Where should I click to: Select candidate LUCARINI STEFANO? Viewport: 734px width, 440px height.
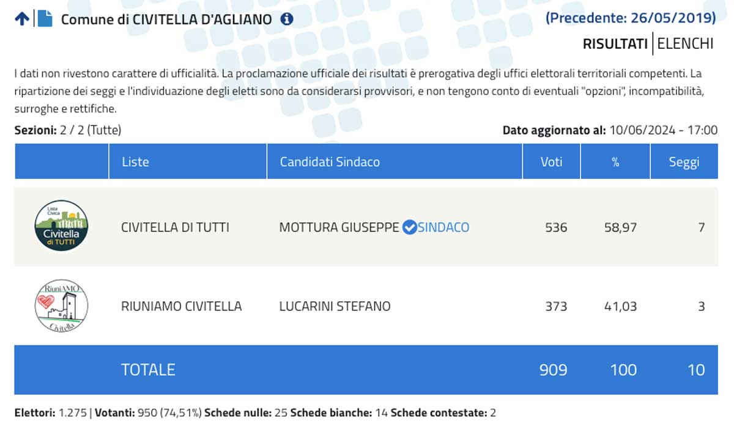tap(335, 306)
